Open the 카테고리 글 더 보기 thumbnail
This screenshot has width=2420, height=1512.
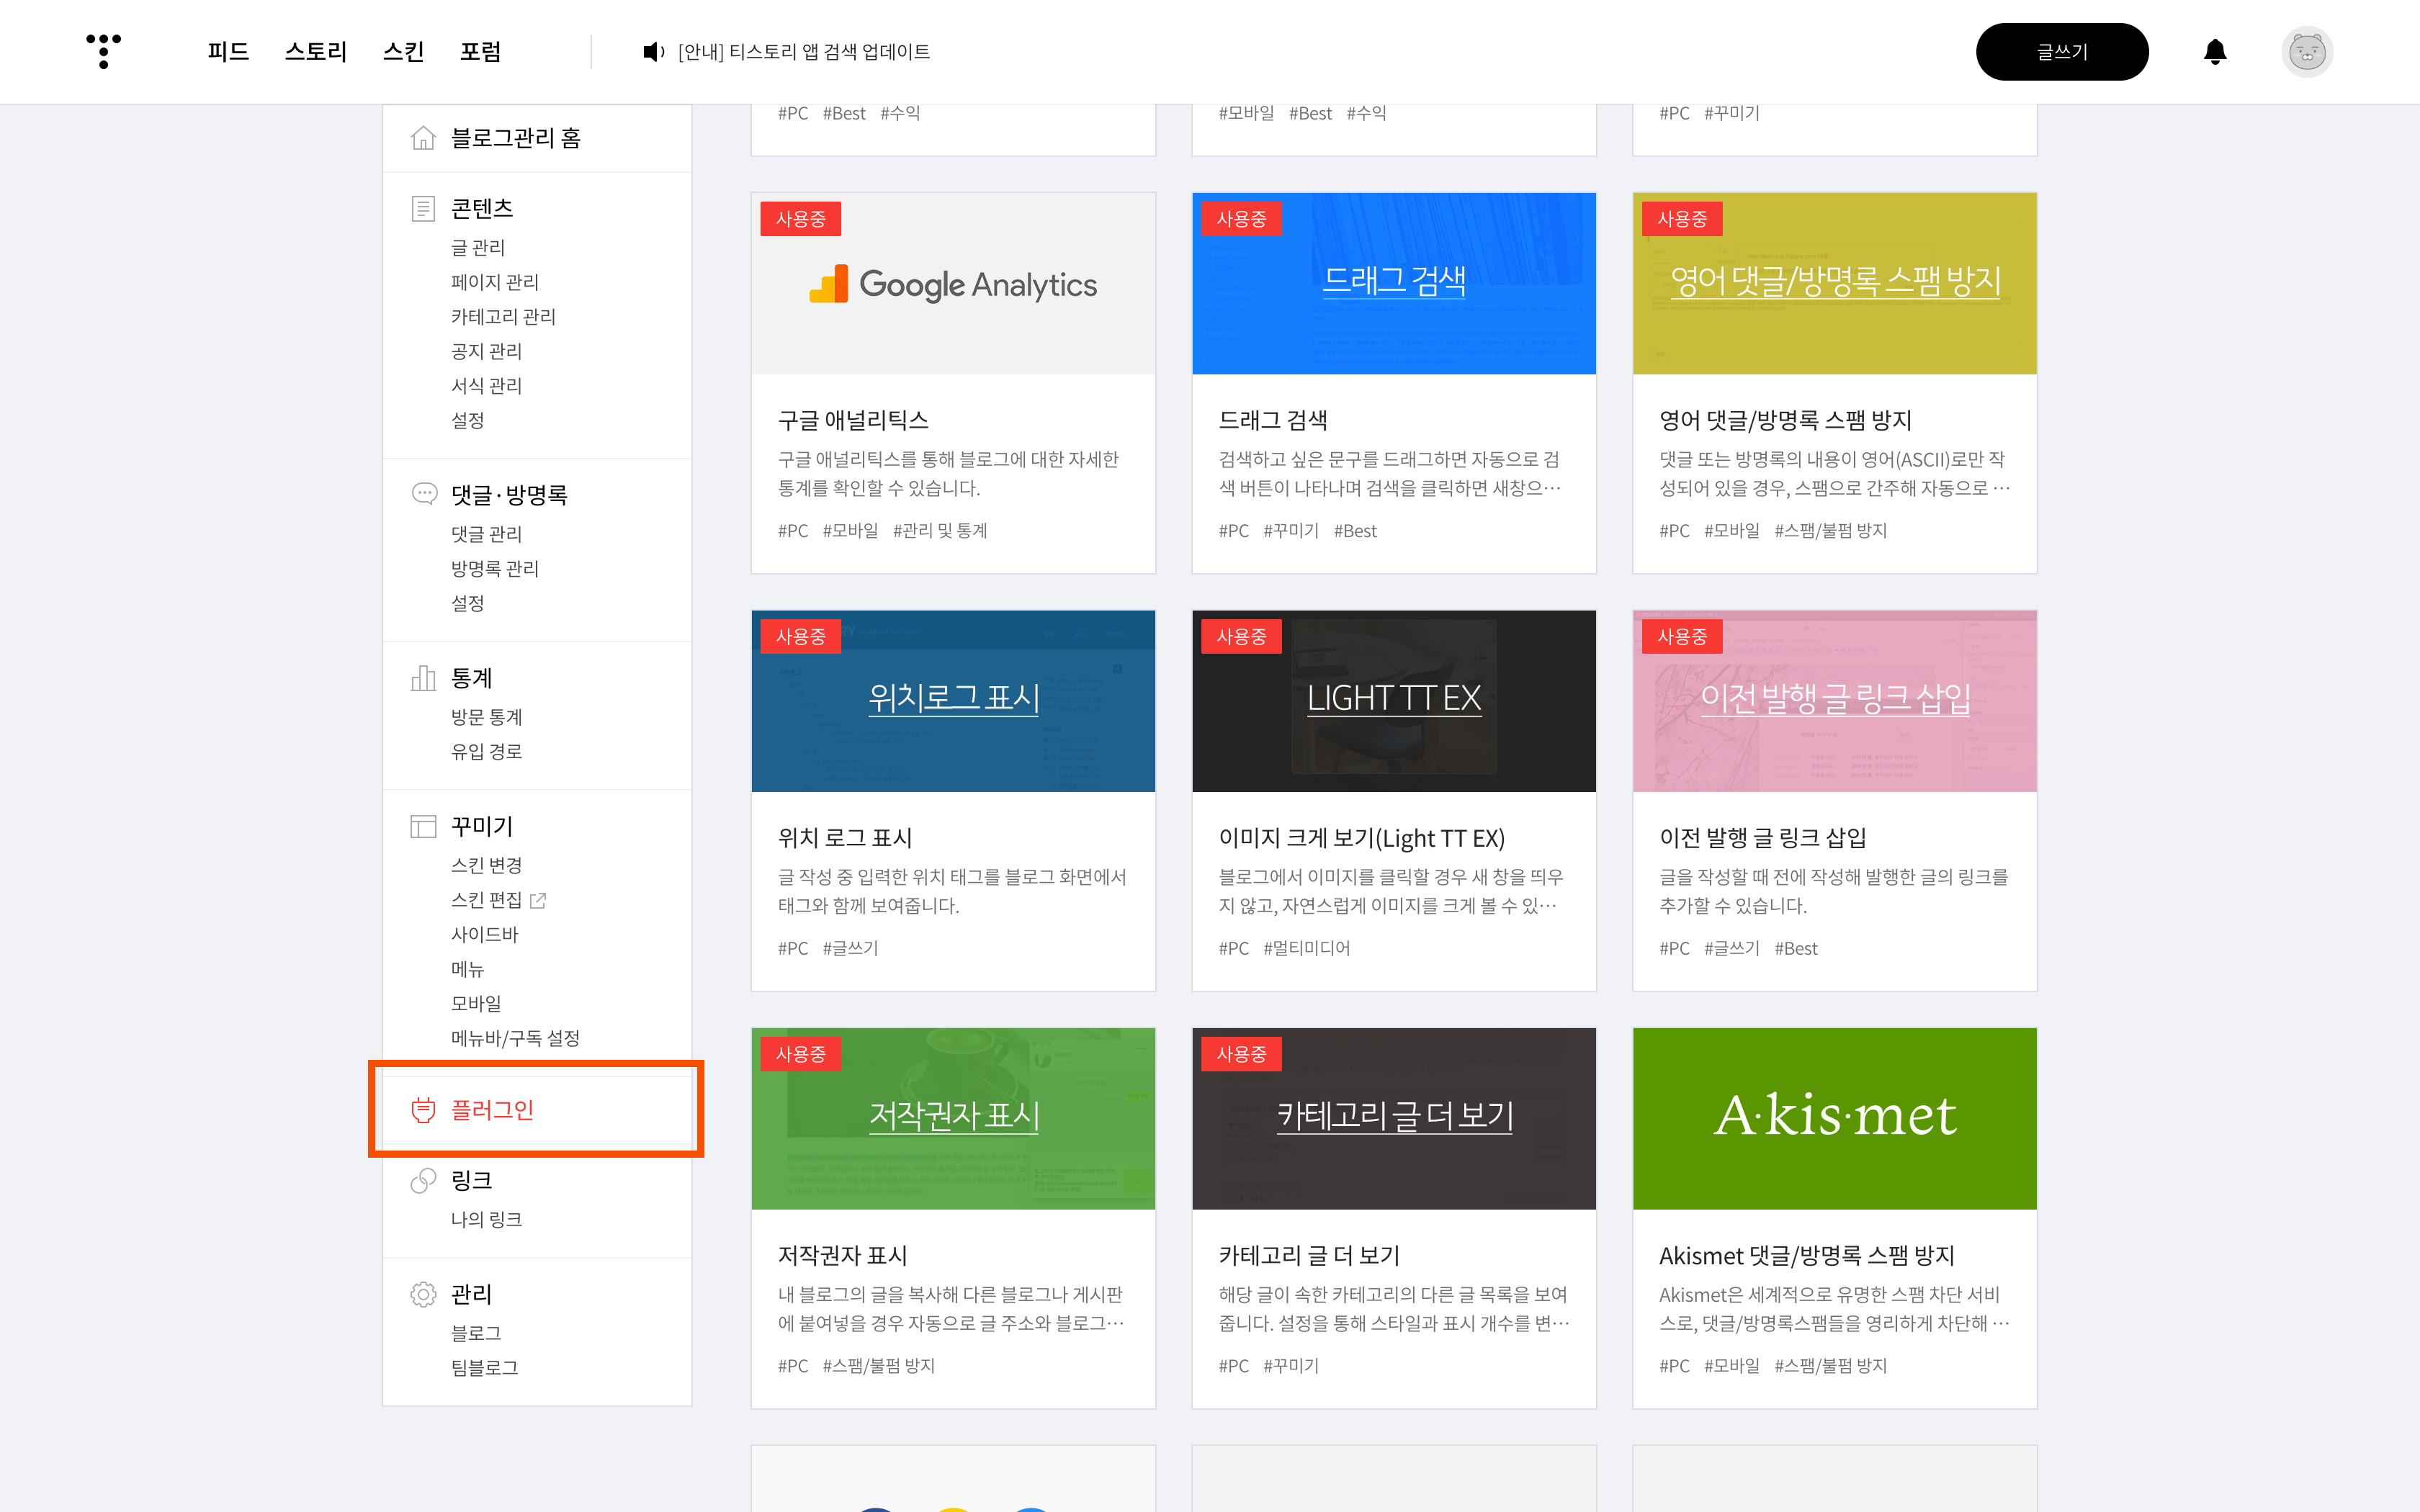click(1394, 1119)
